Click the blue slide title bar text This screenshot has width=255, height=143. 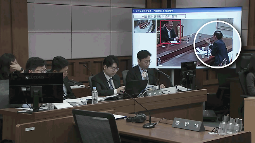tap(153, 11)
